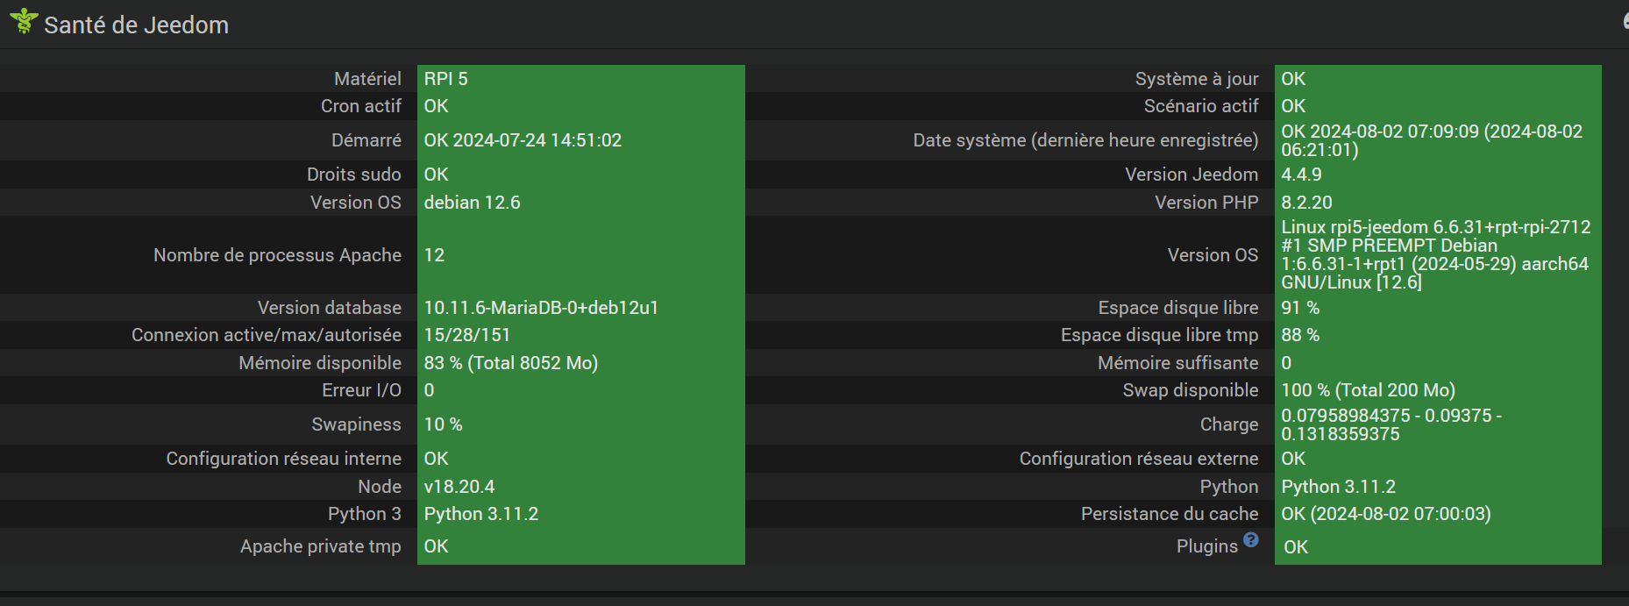Click the Apache process count value 12

434,255
